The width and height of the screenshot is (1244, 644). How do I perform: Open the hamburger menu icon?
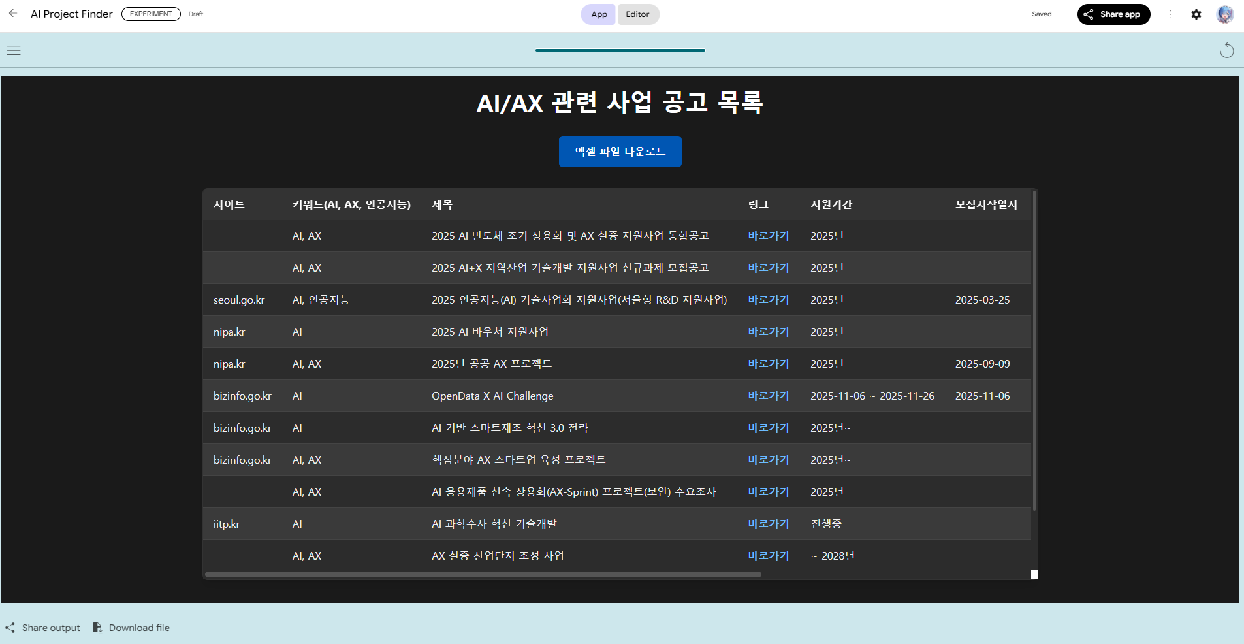coord(14,50)
